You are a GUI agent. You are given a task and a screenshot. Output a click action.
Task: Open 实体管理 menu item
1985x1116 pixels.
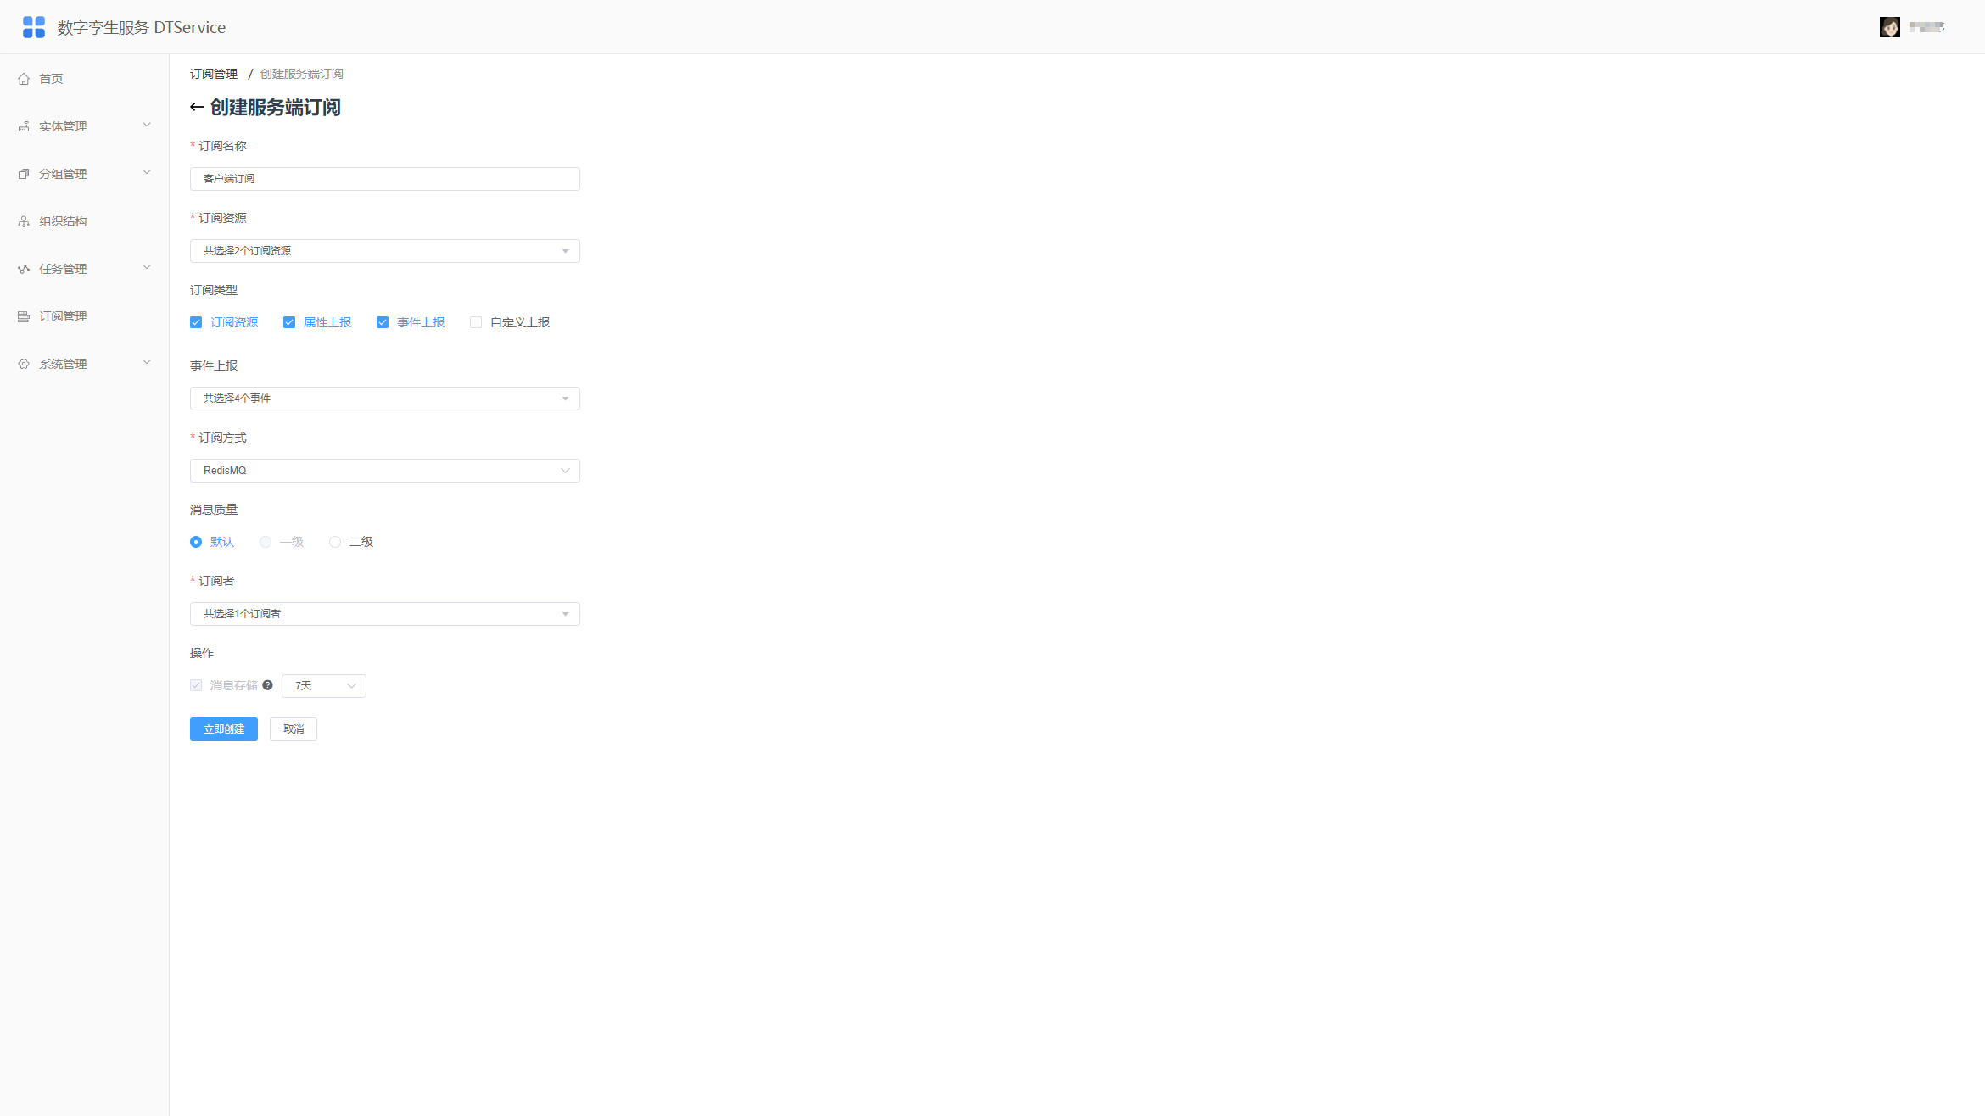85,126
